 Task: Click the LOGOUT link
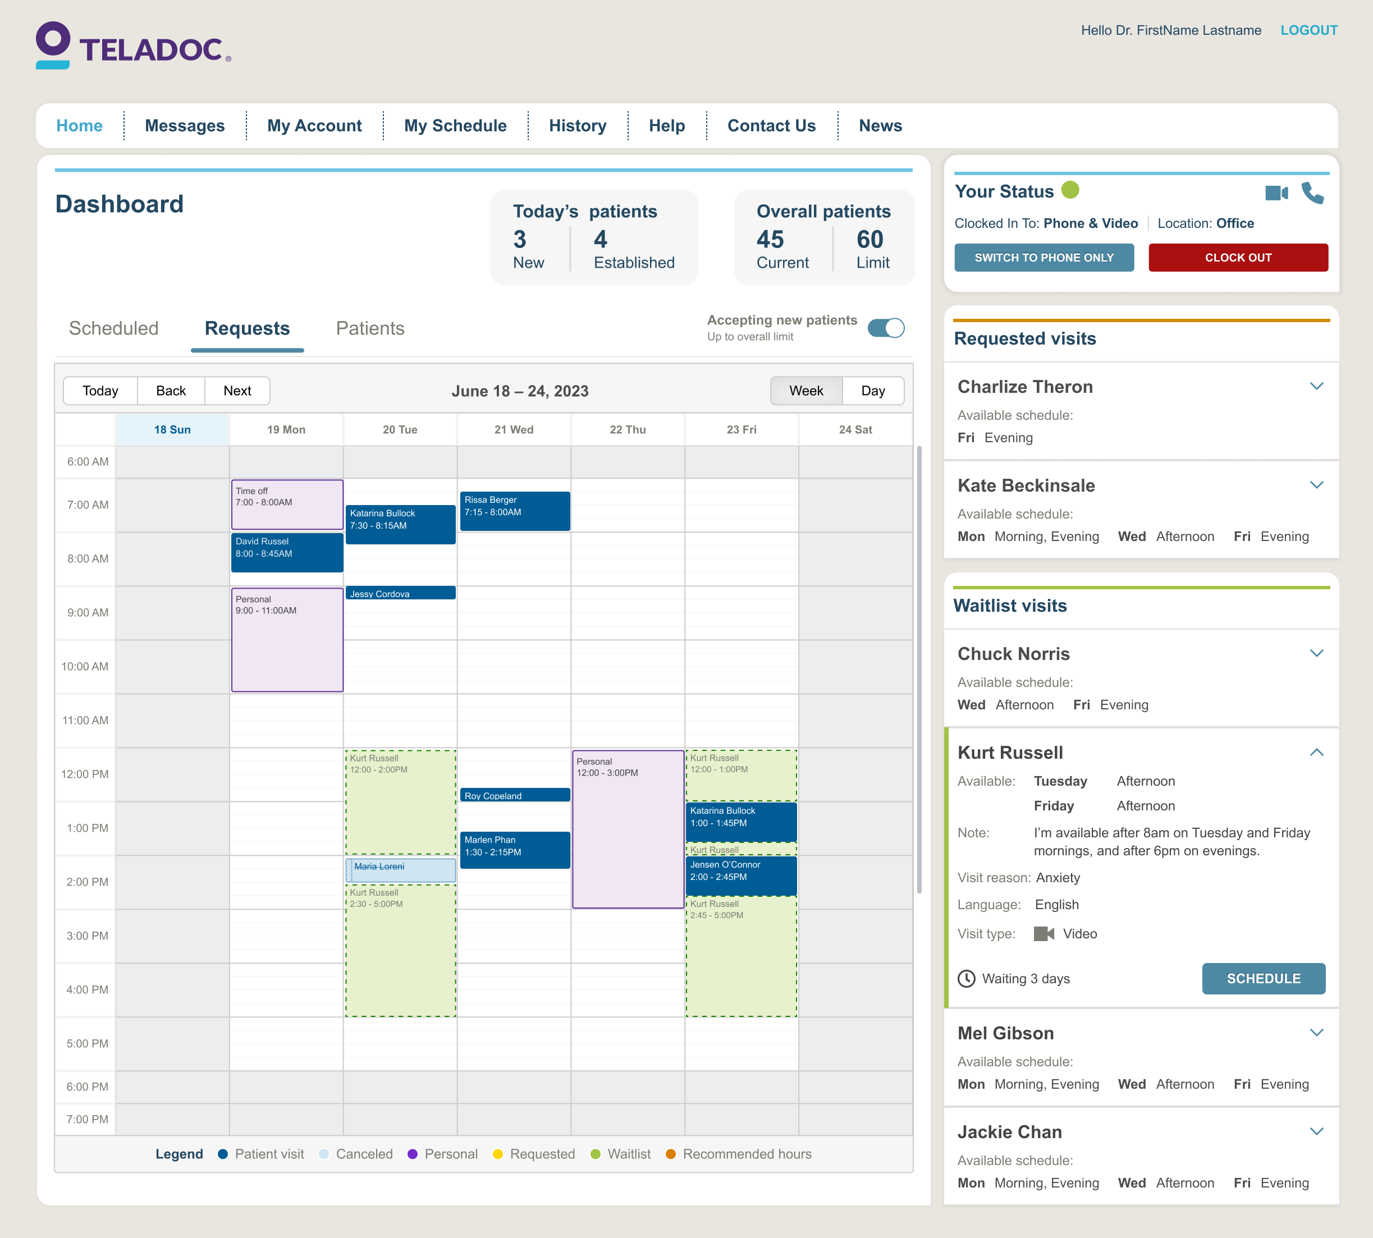(x=1309, y=30)
